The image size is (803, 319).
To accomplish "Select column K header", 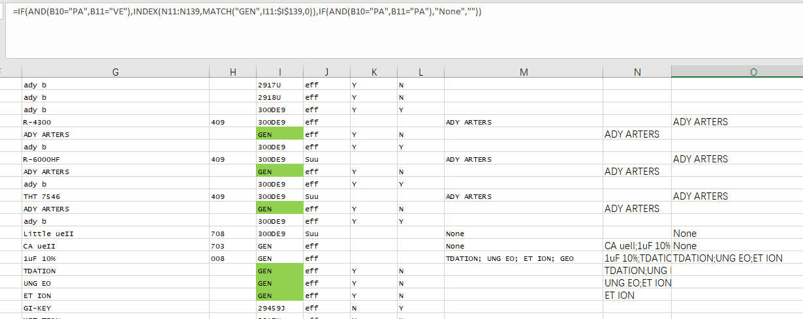I will click(x=374, y=72).
